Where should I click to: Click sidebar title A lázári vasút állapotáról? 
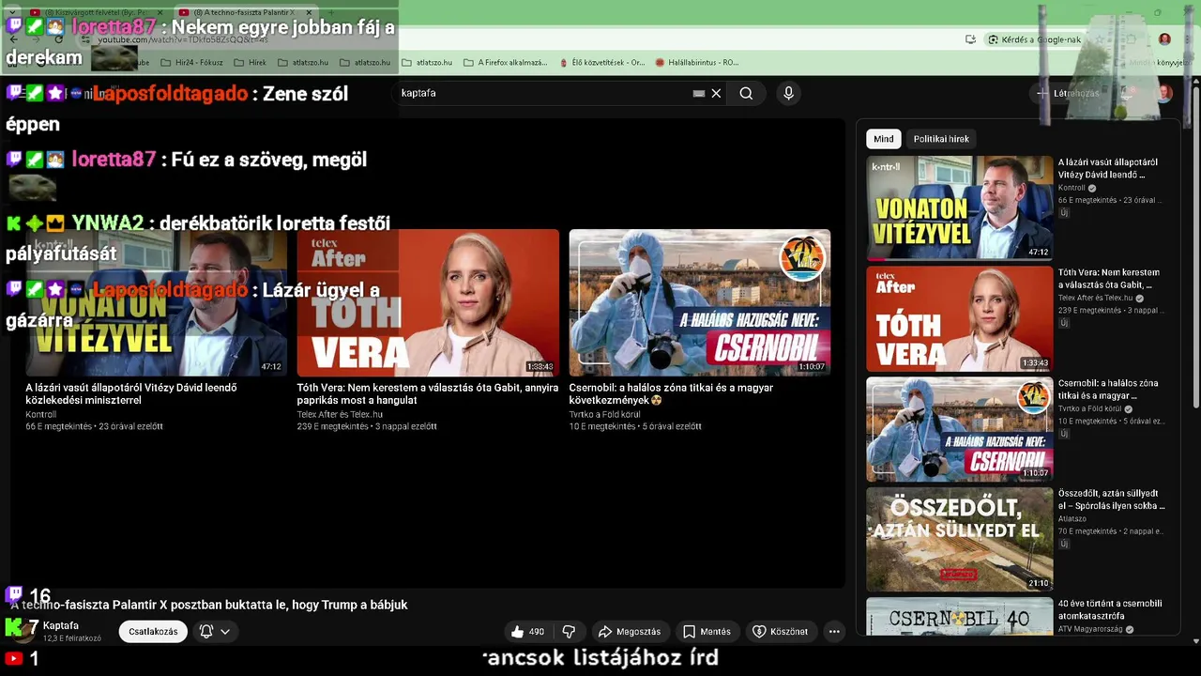(x=1108, y=168)
